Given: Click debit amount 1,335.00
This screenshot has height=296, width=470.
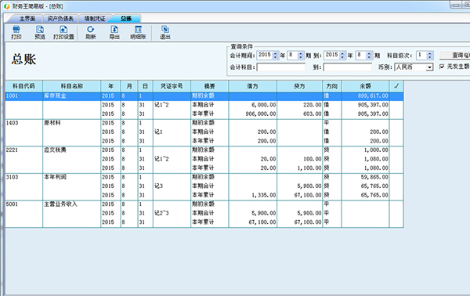Looking at the screenshot, I should (x=263, y=195).
